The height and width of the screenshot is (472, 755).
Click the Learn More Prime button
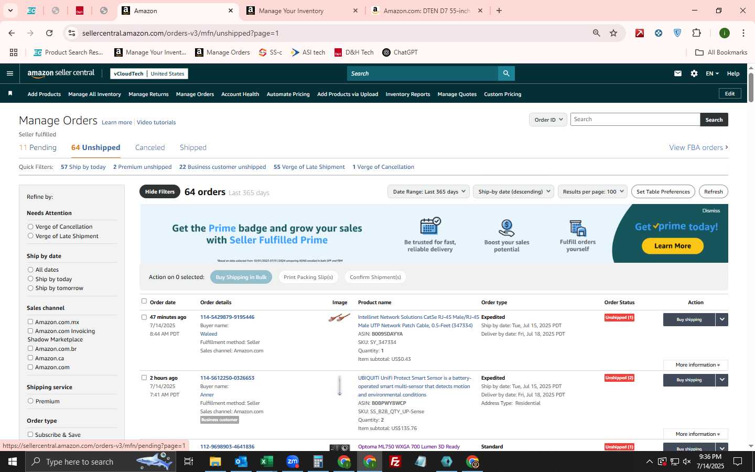[x=673, y=246]
